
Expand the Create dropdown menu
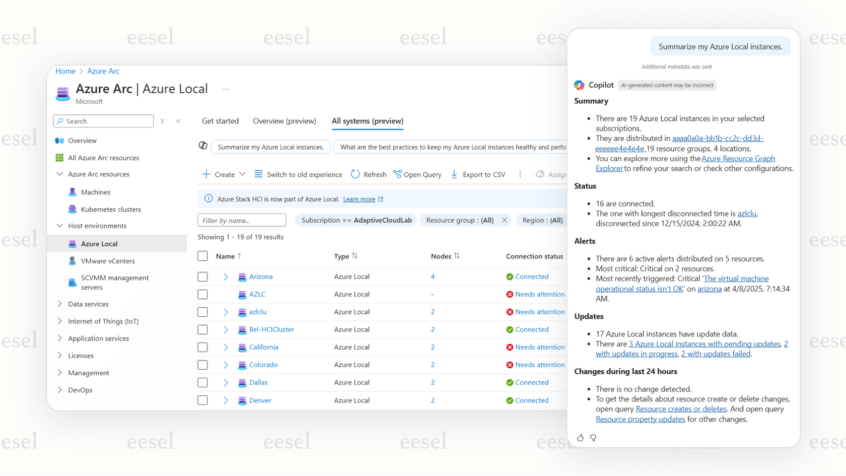(x=243, y=174)
